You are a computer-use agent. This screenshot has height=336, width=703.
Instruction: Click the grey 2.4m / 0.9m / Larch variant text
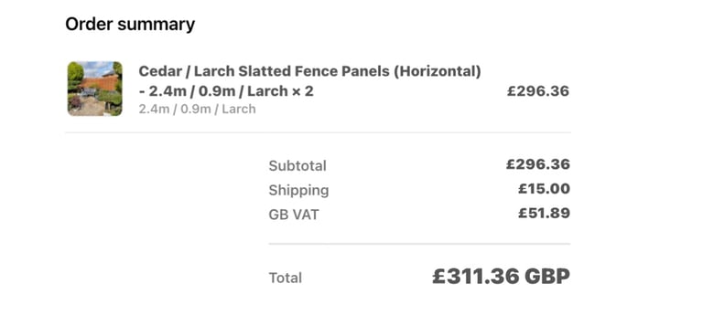point(197,110)
